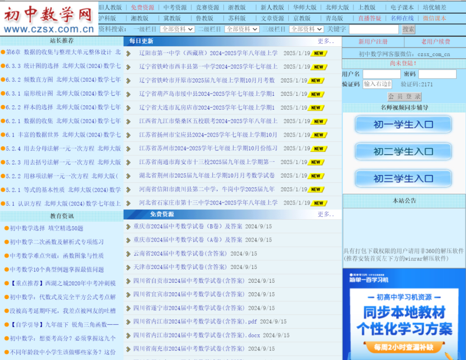466x360 pixels.
Task: Click the 搜索 search button
Action: [408, 29]
